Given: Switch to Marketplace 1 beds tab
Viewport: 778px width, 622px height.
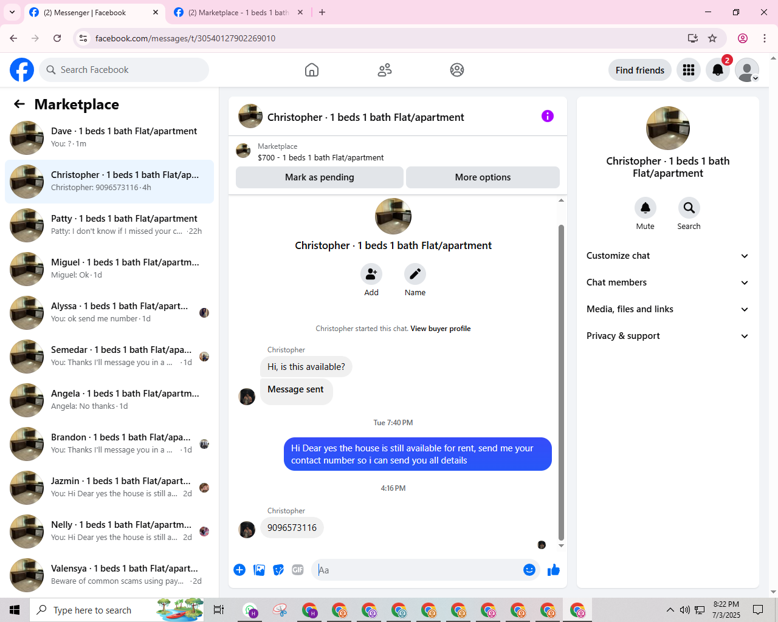Looking at the screenshot, I should [x=238, y=13].
